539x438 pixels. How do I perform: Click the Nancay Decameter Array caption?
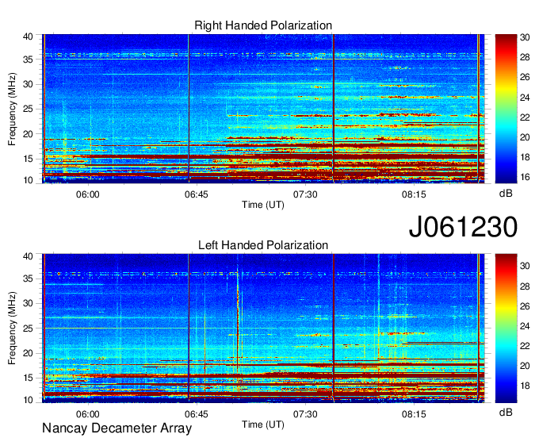pos(117,428)
